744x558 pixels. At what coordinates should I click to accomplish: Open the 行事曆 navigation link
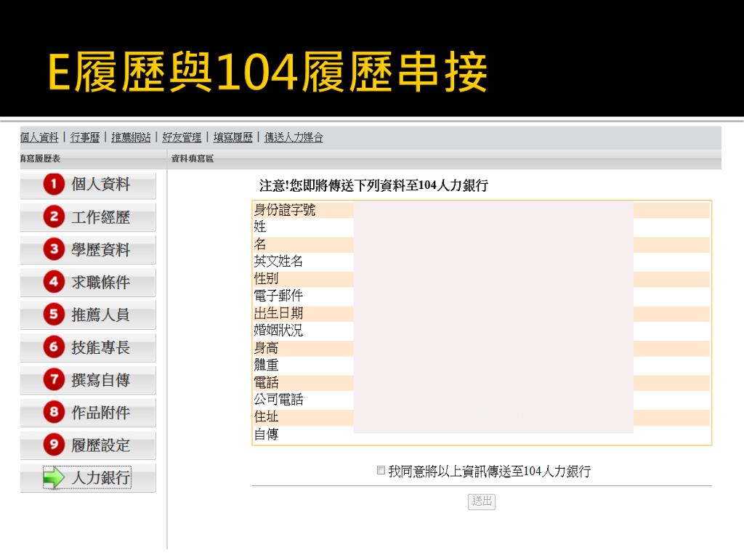tap(85, 137)
